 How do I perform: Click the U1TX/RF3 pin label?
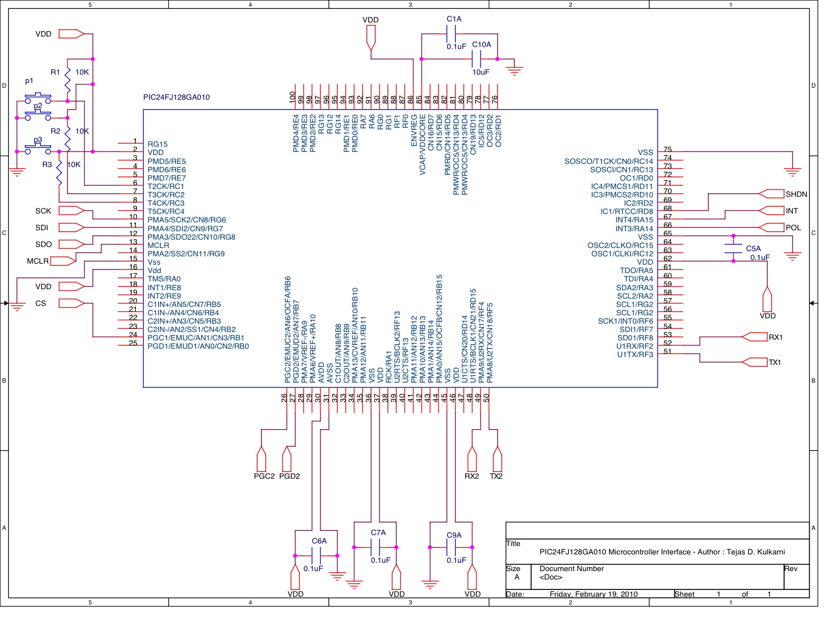pos(635,354)
